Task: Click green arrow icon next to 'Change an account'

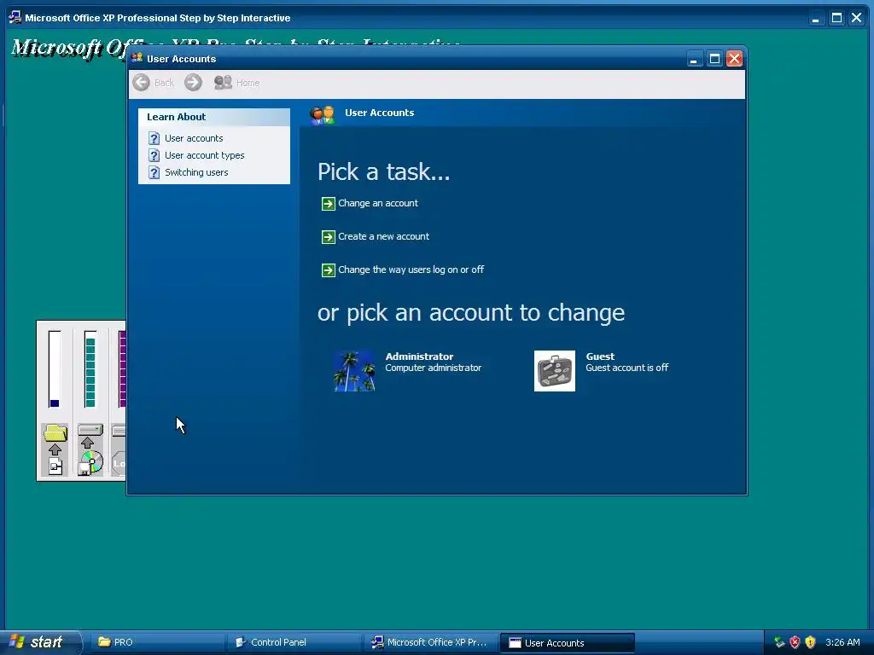Action: click(329, 204)
